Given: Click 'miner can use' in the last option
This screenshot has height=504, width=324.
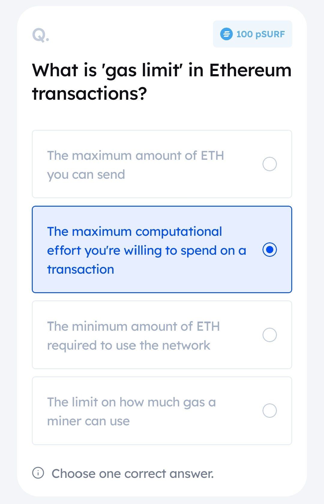Looking at the screenshot, I should 88,421.
